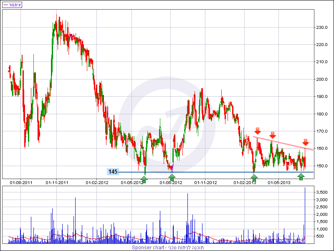Viewport: 334px width, 251px height.
Task: Select the green up arrow near 01-02-2013
Action: click(254, 177)
